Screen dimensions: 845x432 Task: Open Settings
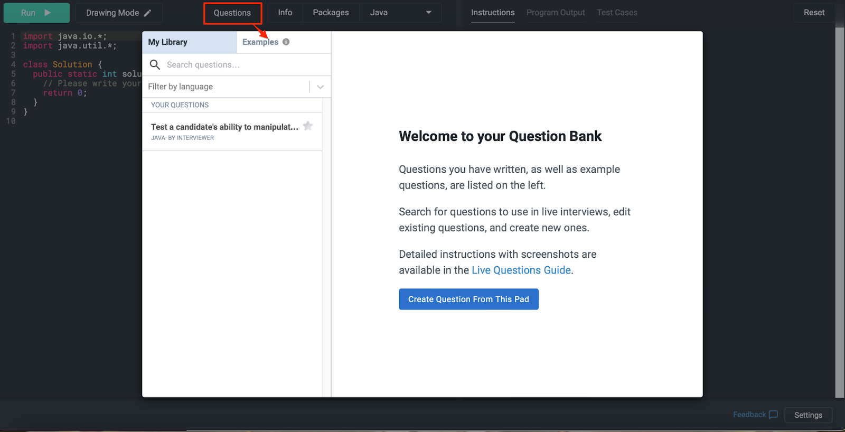(808, 415)
